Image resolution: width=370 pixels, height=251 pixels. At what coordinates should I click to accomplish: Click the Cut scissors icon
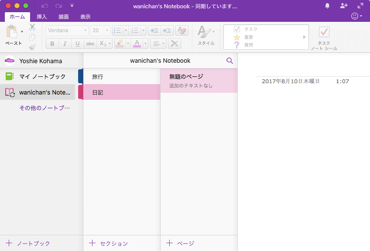point(32,27)
